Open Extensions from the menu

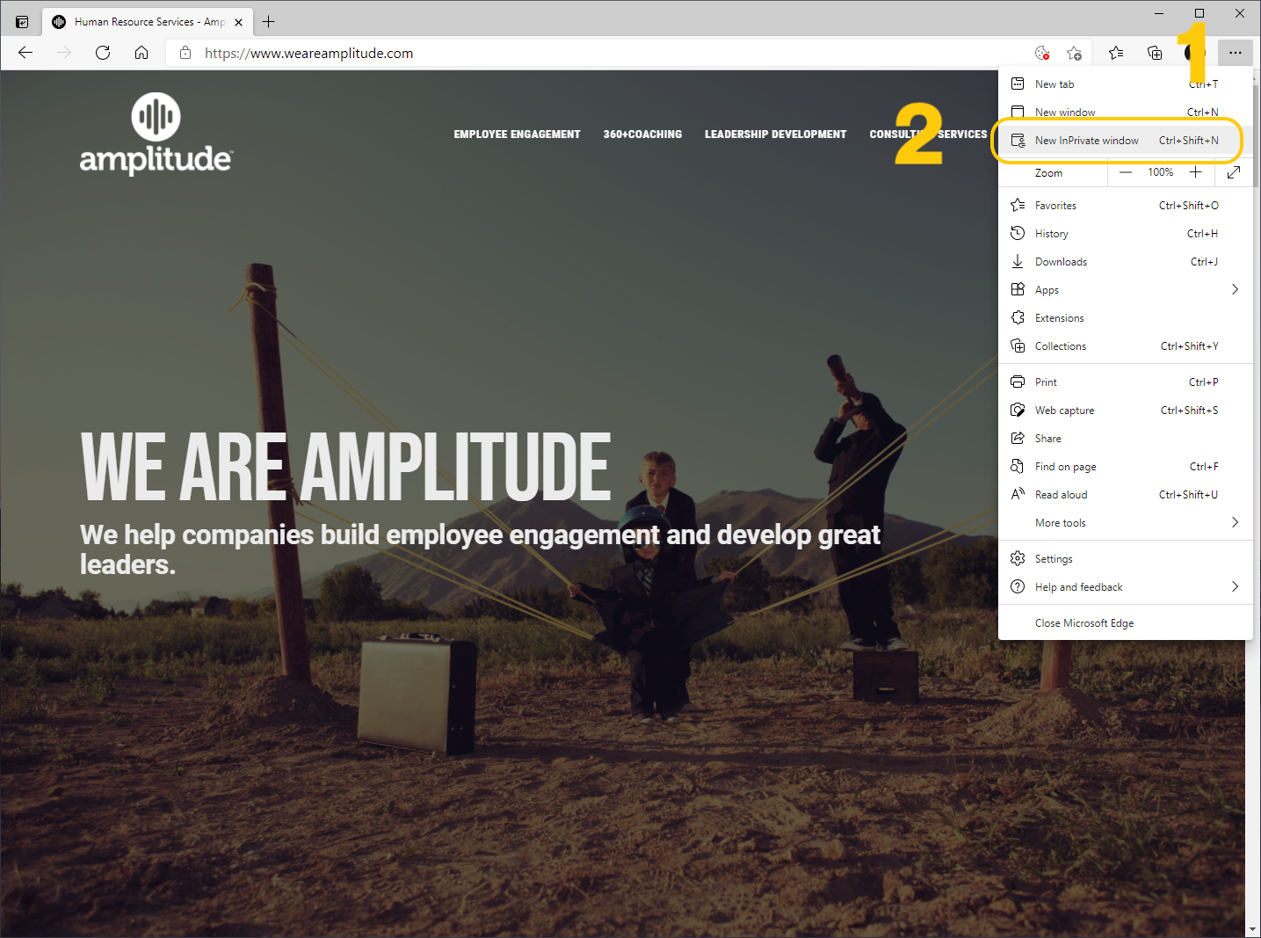point(1125,317)
